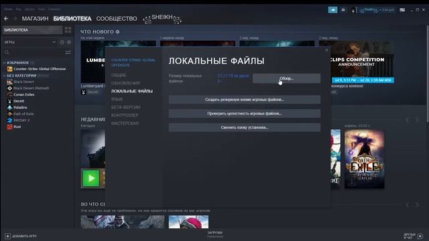429x241 pixels.
Task: Select Path of Exile in the list
Action: pos(23,114)
